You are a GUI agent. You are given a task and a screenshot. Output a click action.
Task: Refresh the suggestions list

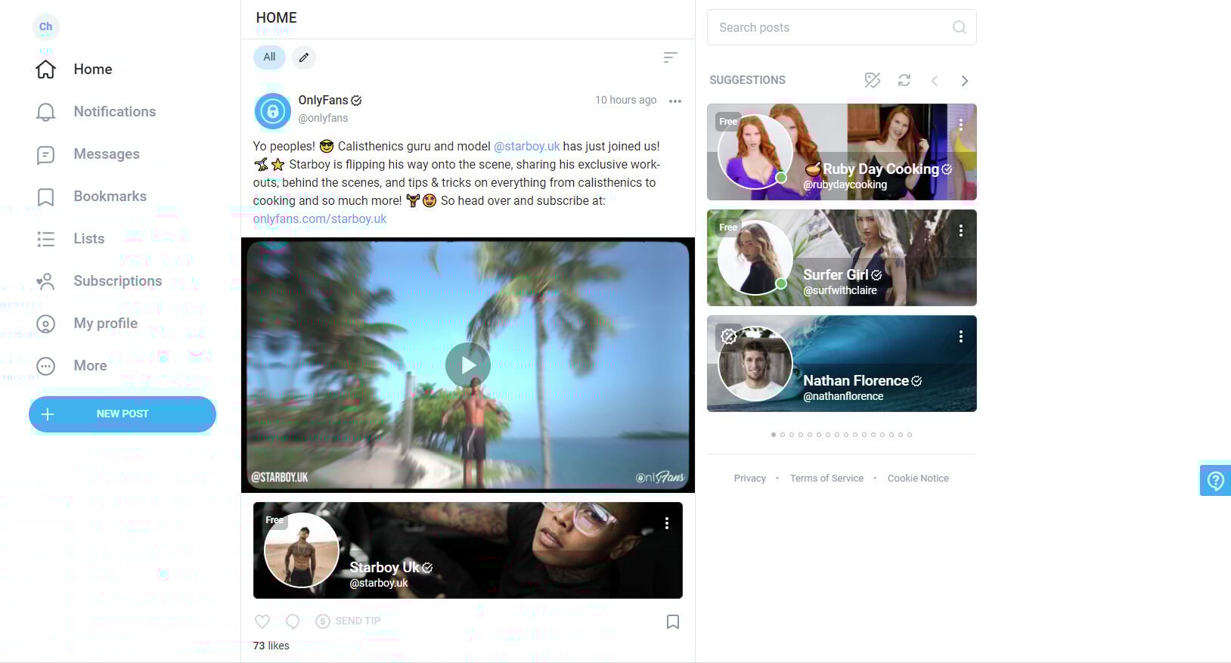click(904, 80)
